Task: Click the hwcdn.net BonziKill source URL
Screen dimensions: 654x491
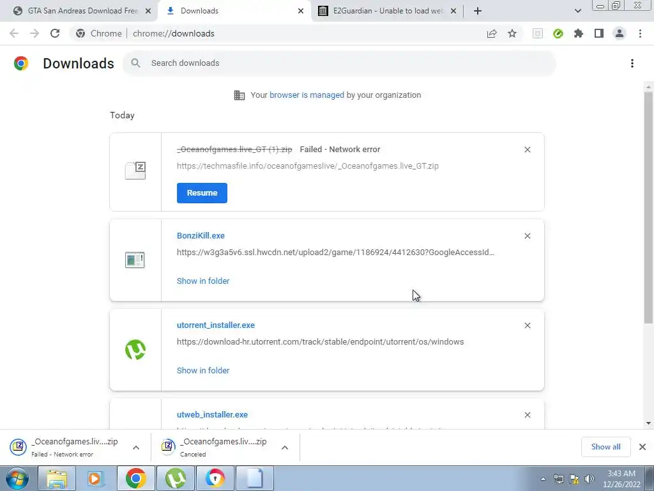Action: (x=336, y=252)
